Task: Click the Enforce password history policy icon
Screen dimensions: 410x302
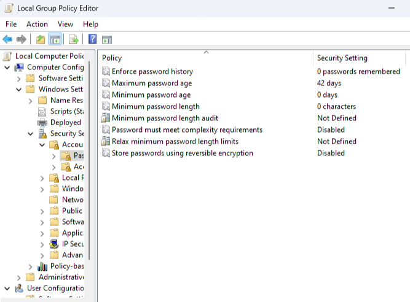Action: [106, 71]
